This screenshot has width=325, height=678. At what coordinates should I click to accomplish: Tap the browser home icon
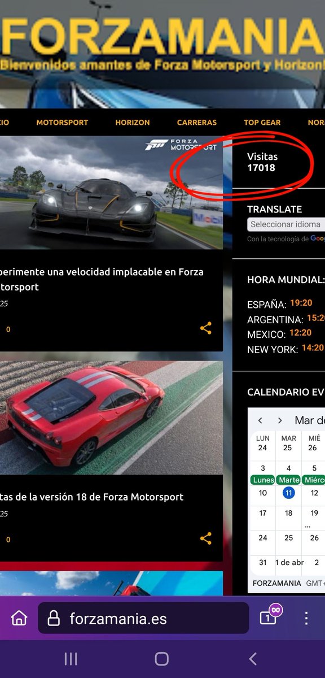(19, 618)
